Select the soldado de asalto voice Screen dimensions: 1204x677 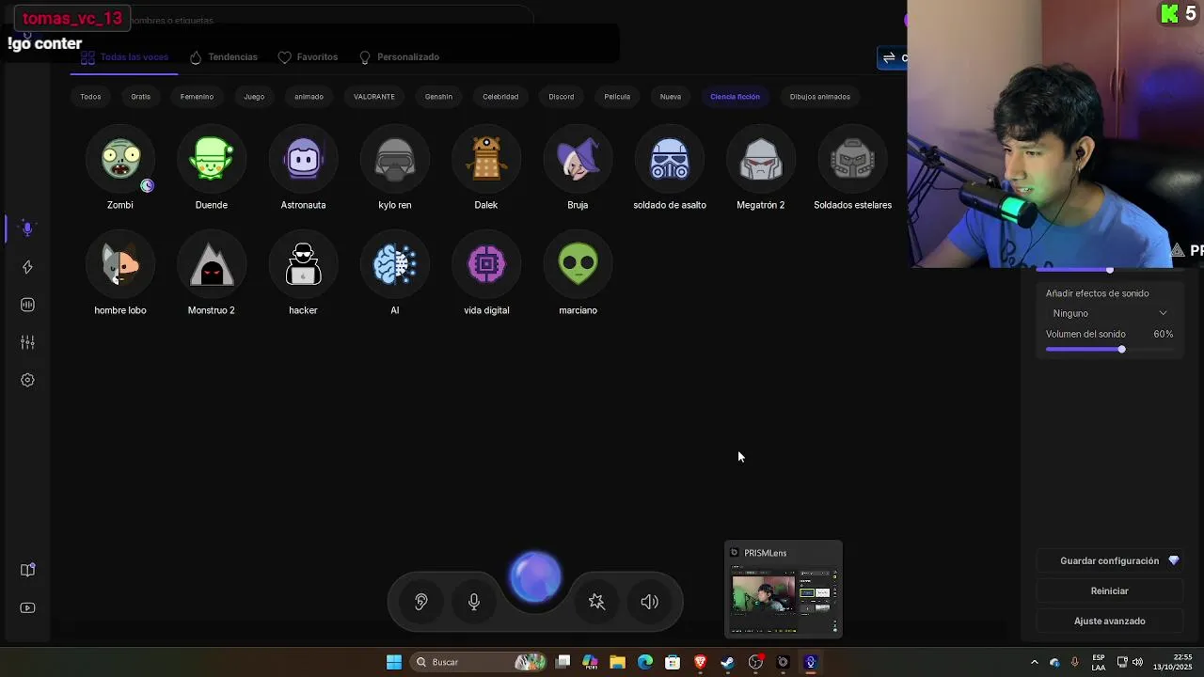(x=670, y=160)
